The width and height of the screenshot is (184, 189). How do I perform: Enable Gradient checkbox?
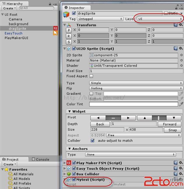click(91, 94)
